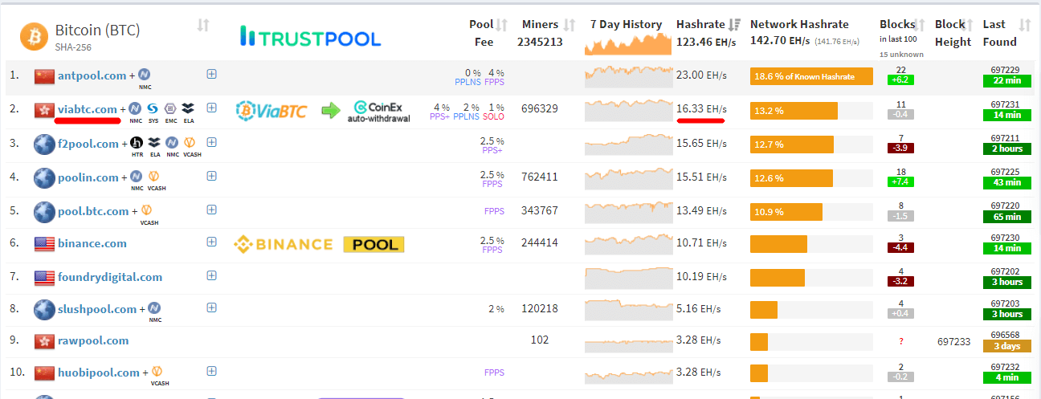Click the NMC coin icon in the f2pool.com row
This screenshot has height=399, width=1041.
click(x=173, y=144)
